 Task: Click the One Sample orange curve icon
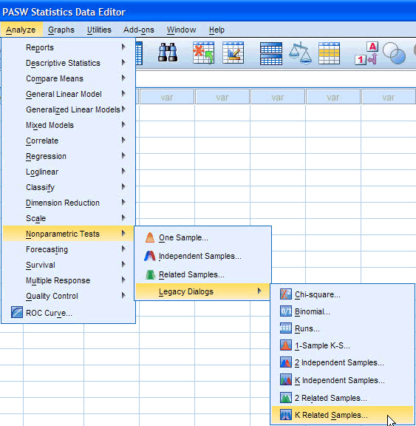pyautogui.click(x=150, y=237)
